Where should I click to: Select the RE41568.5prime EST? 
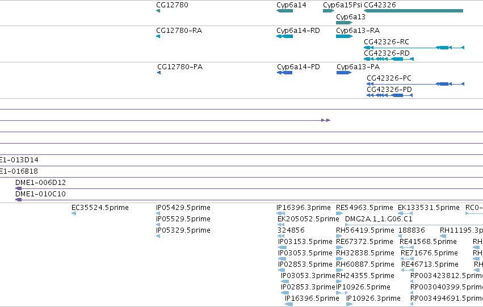click(x=406, y=247)
